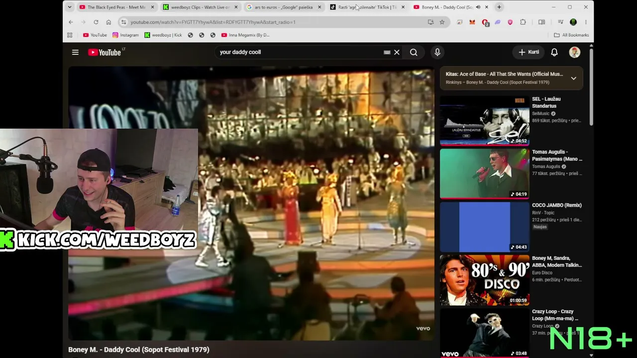
Task: Mute the Boney M. tab audio
Action: (x=478, y=7)
